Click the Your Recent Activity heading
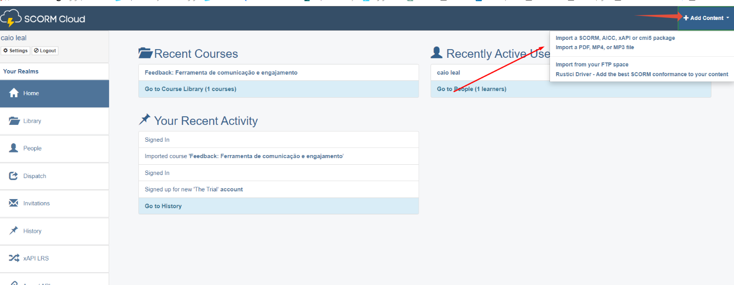 (206, 121)
